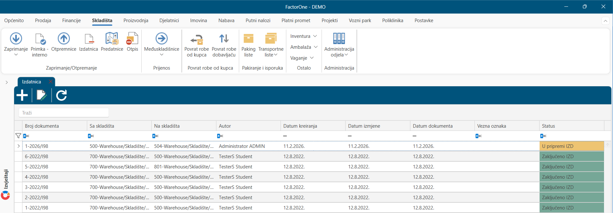Expand the Inventura dropdown

click(304, 36)
